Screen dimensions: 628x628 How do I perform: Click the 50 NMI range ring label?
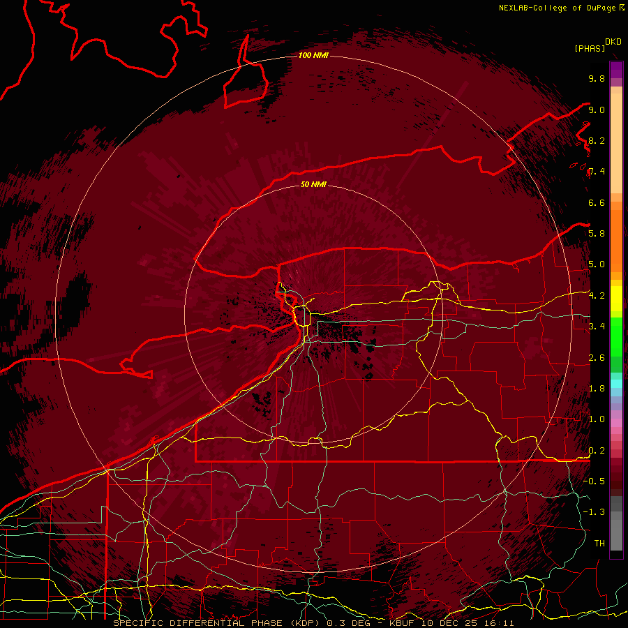313,184
